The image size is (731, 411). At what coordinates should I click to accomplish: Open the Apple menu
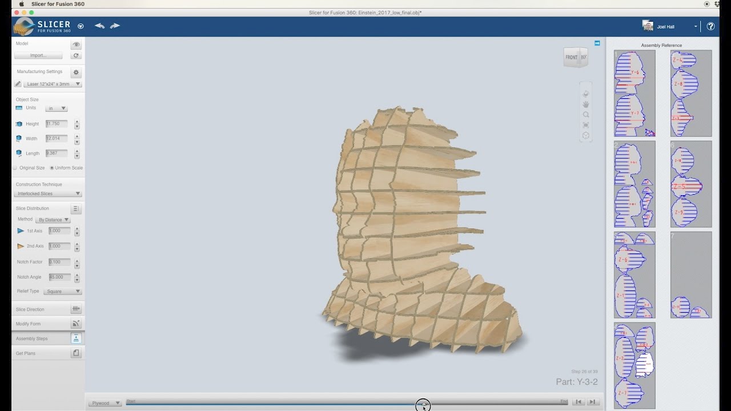point(22,4)
